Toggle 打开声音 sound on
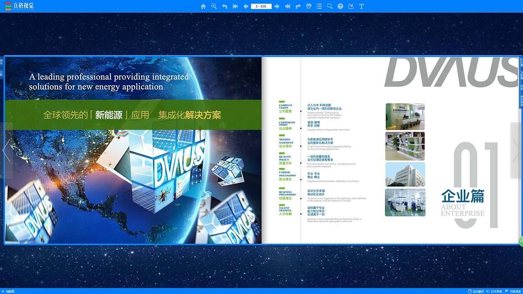The height and width of the screenshot is (294, 523). coord(494,291)
